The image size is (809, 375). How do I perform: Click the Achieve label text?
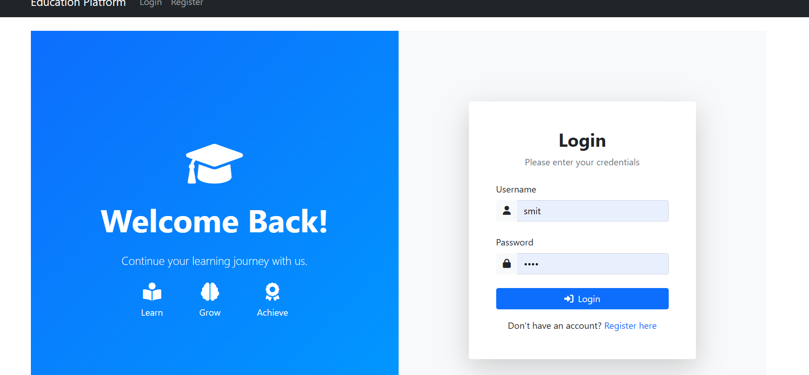tap(272, 312)
